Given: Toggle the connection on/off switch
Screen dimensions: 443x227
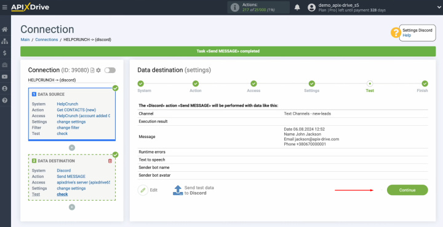Looking at the screenshot, I should [110, 70].
